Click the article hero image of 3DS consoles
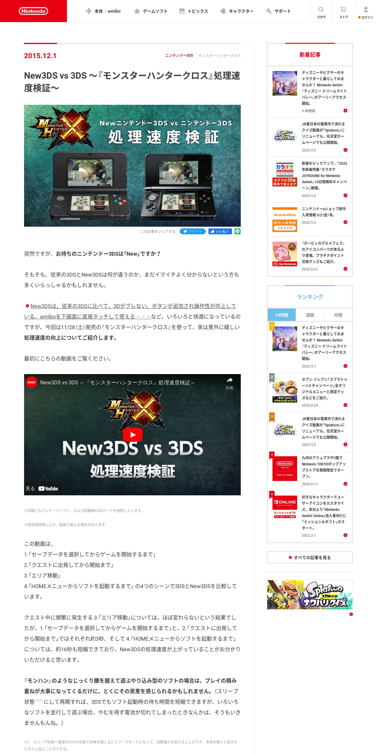This screenshot has width=377, height=754. tap(132, 166)
